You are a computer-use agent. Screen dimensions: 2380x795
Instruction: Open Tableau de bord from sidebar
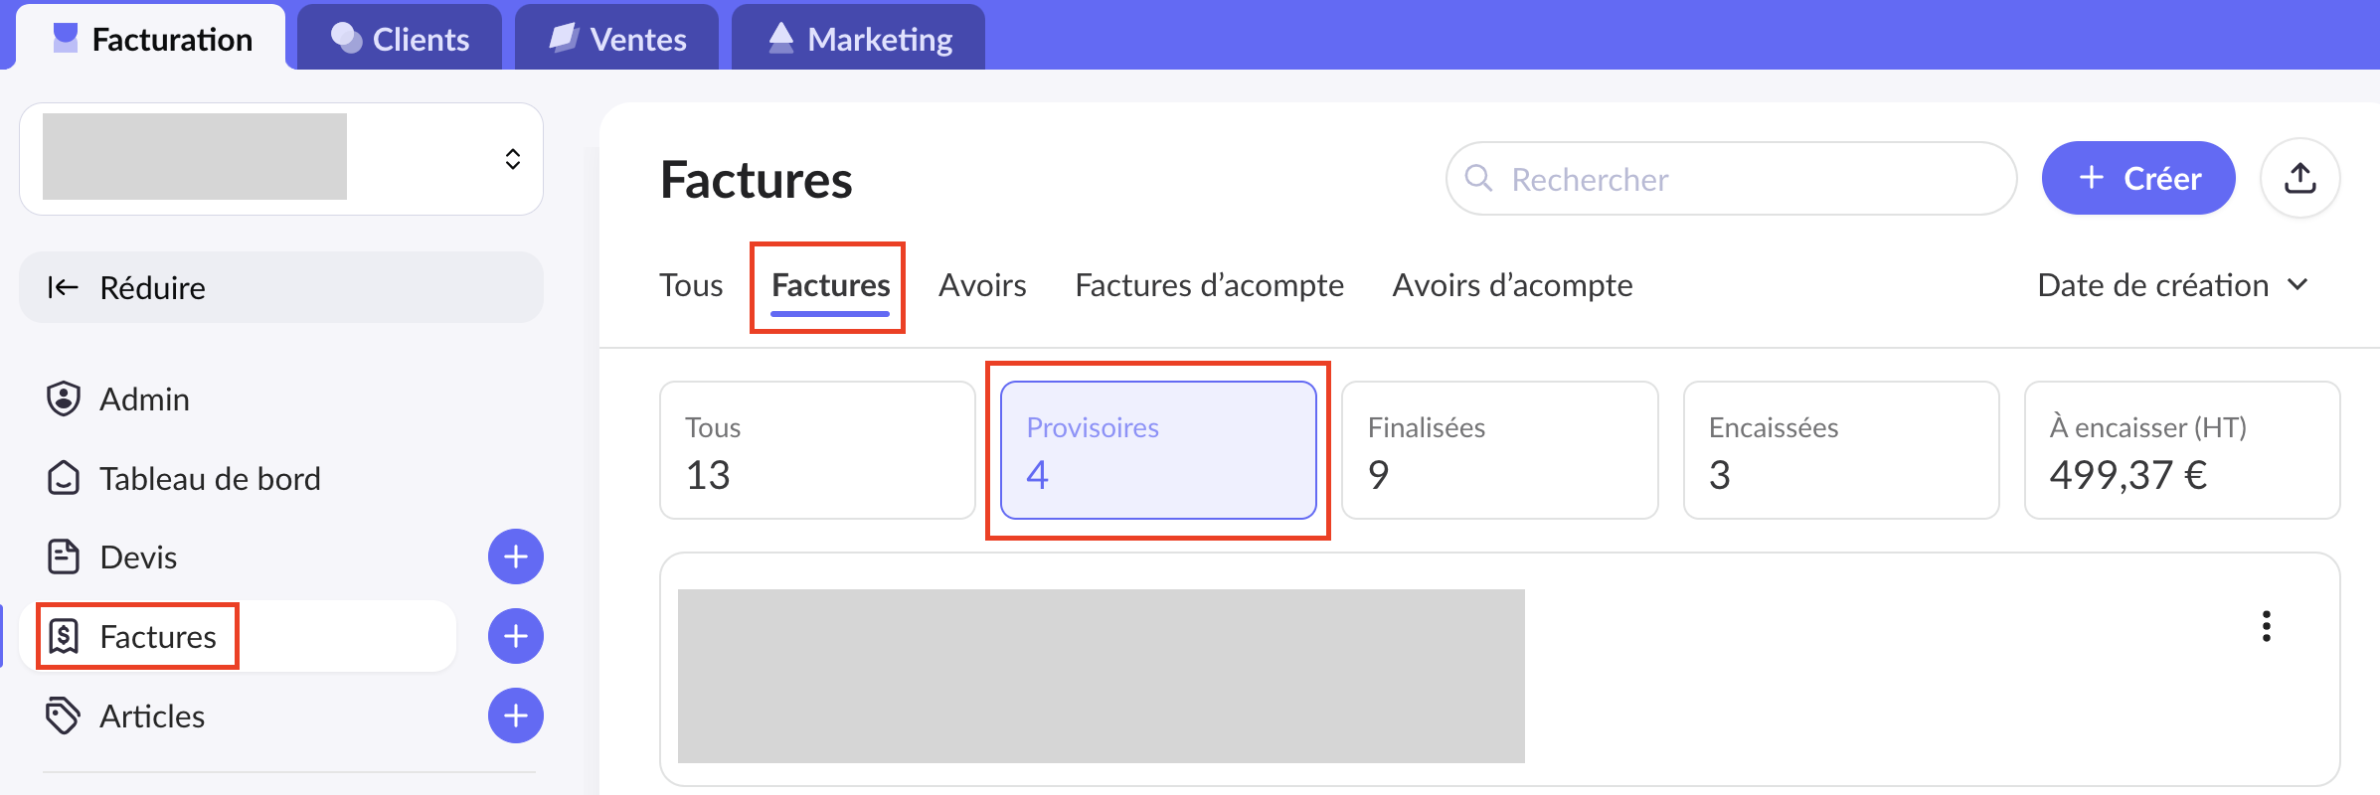click(x=209, y=479)
